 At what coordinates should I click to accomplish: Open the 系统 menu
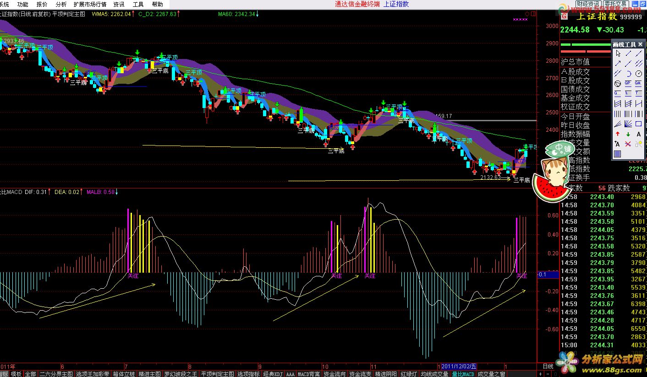click(x=4, y=4)
